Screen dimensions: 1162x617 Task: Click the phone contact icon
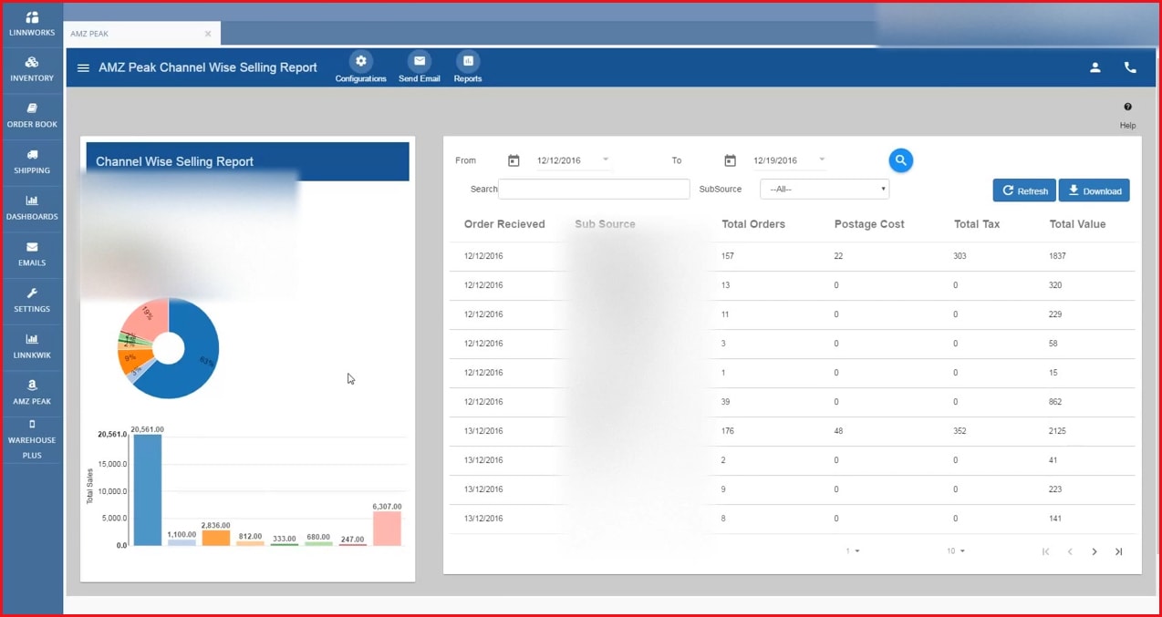[x=1130, y=67]
